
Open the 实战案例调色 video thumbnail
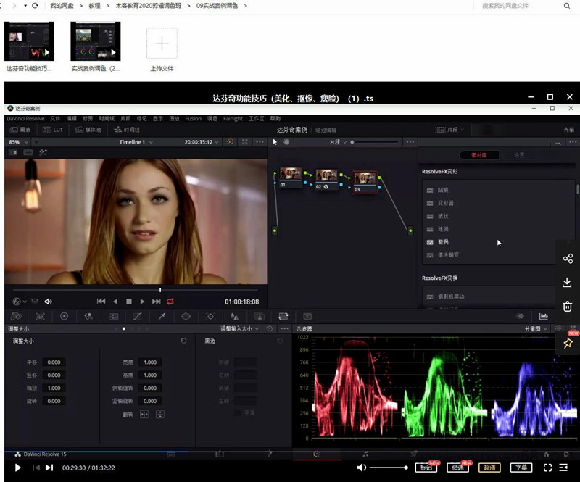tap(95, 41)
